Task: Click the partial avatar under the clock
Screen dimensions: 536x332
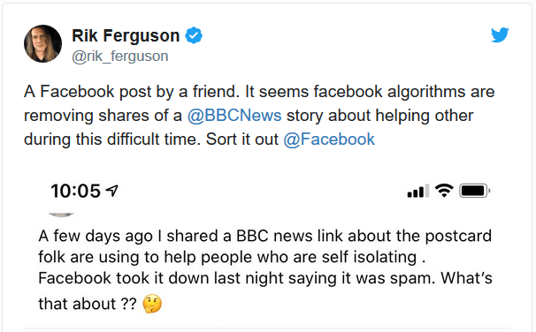Action: tap(62, 215)
